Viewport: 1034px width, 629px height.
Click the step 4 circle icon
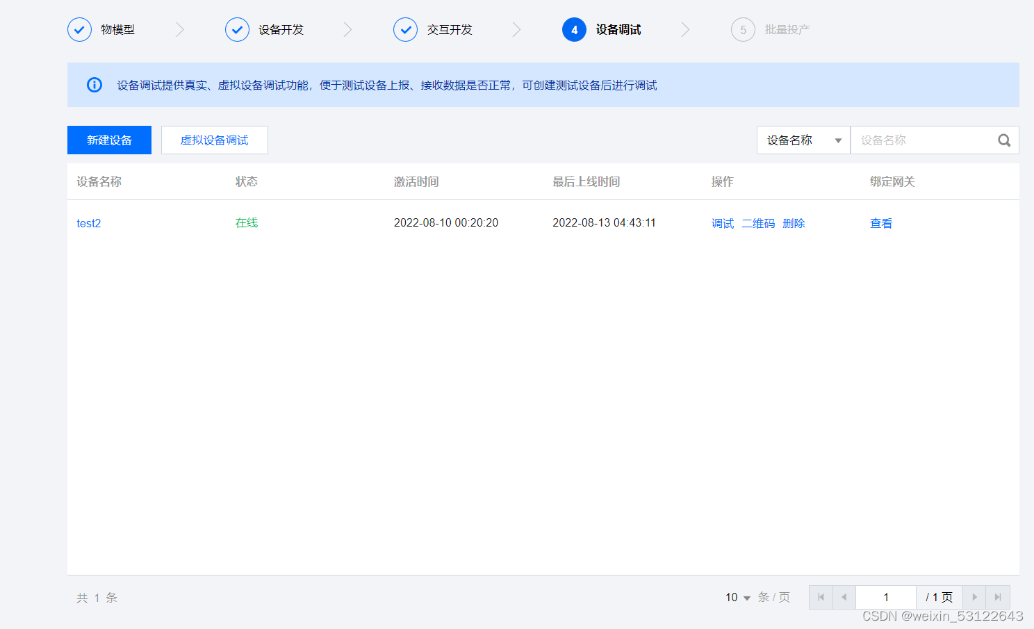(x=574, y=30)
